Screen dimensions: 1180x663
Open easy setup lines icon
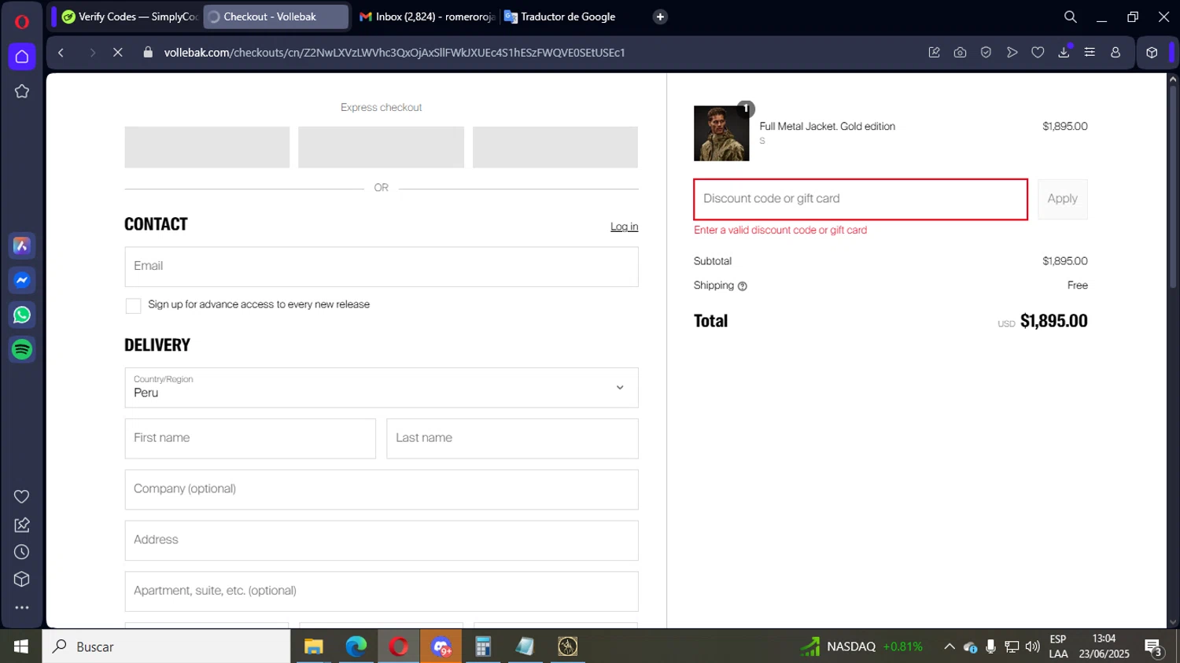tap(1090, 53)
